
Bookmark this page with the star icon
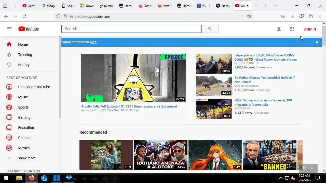(249, 16)
